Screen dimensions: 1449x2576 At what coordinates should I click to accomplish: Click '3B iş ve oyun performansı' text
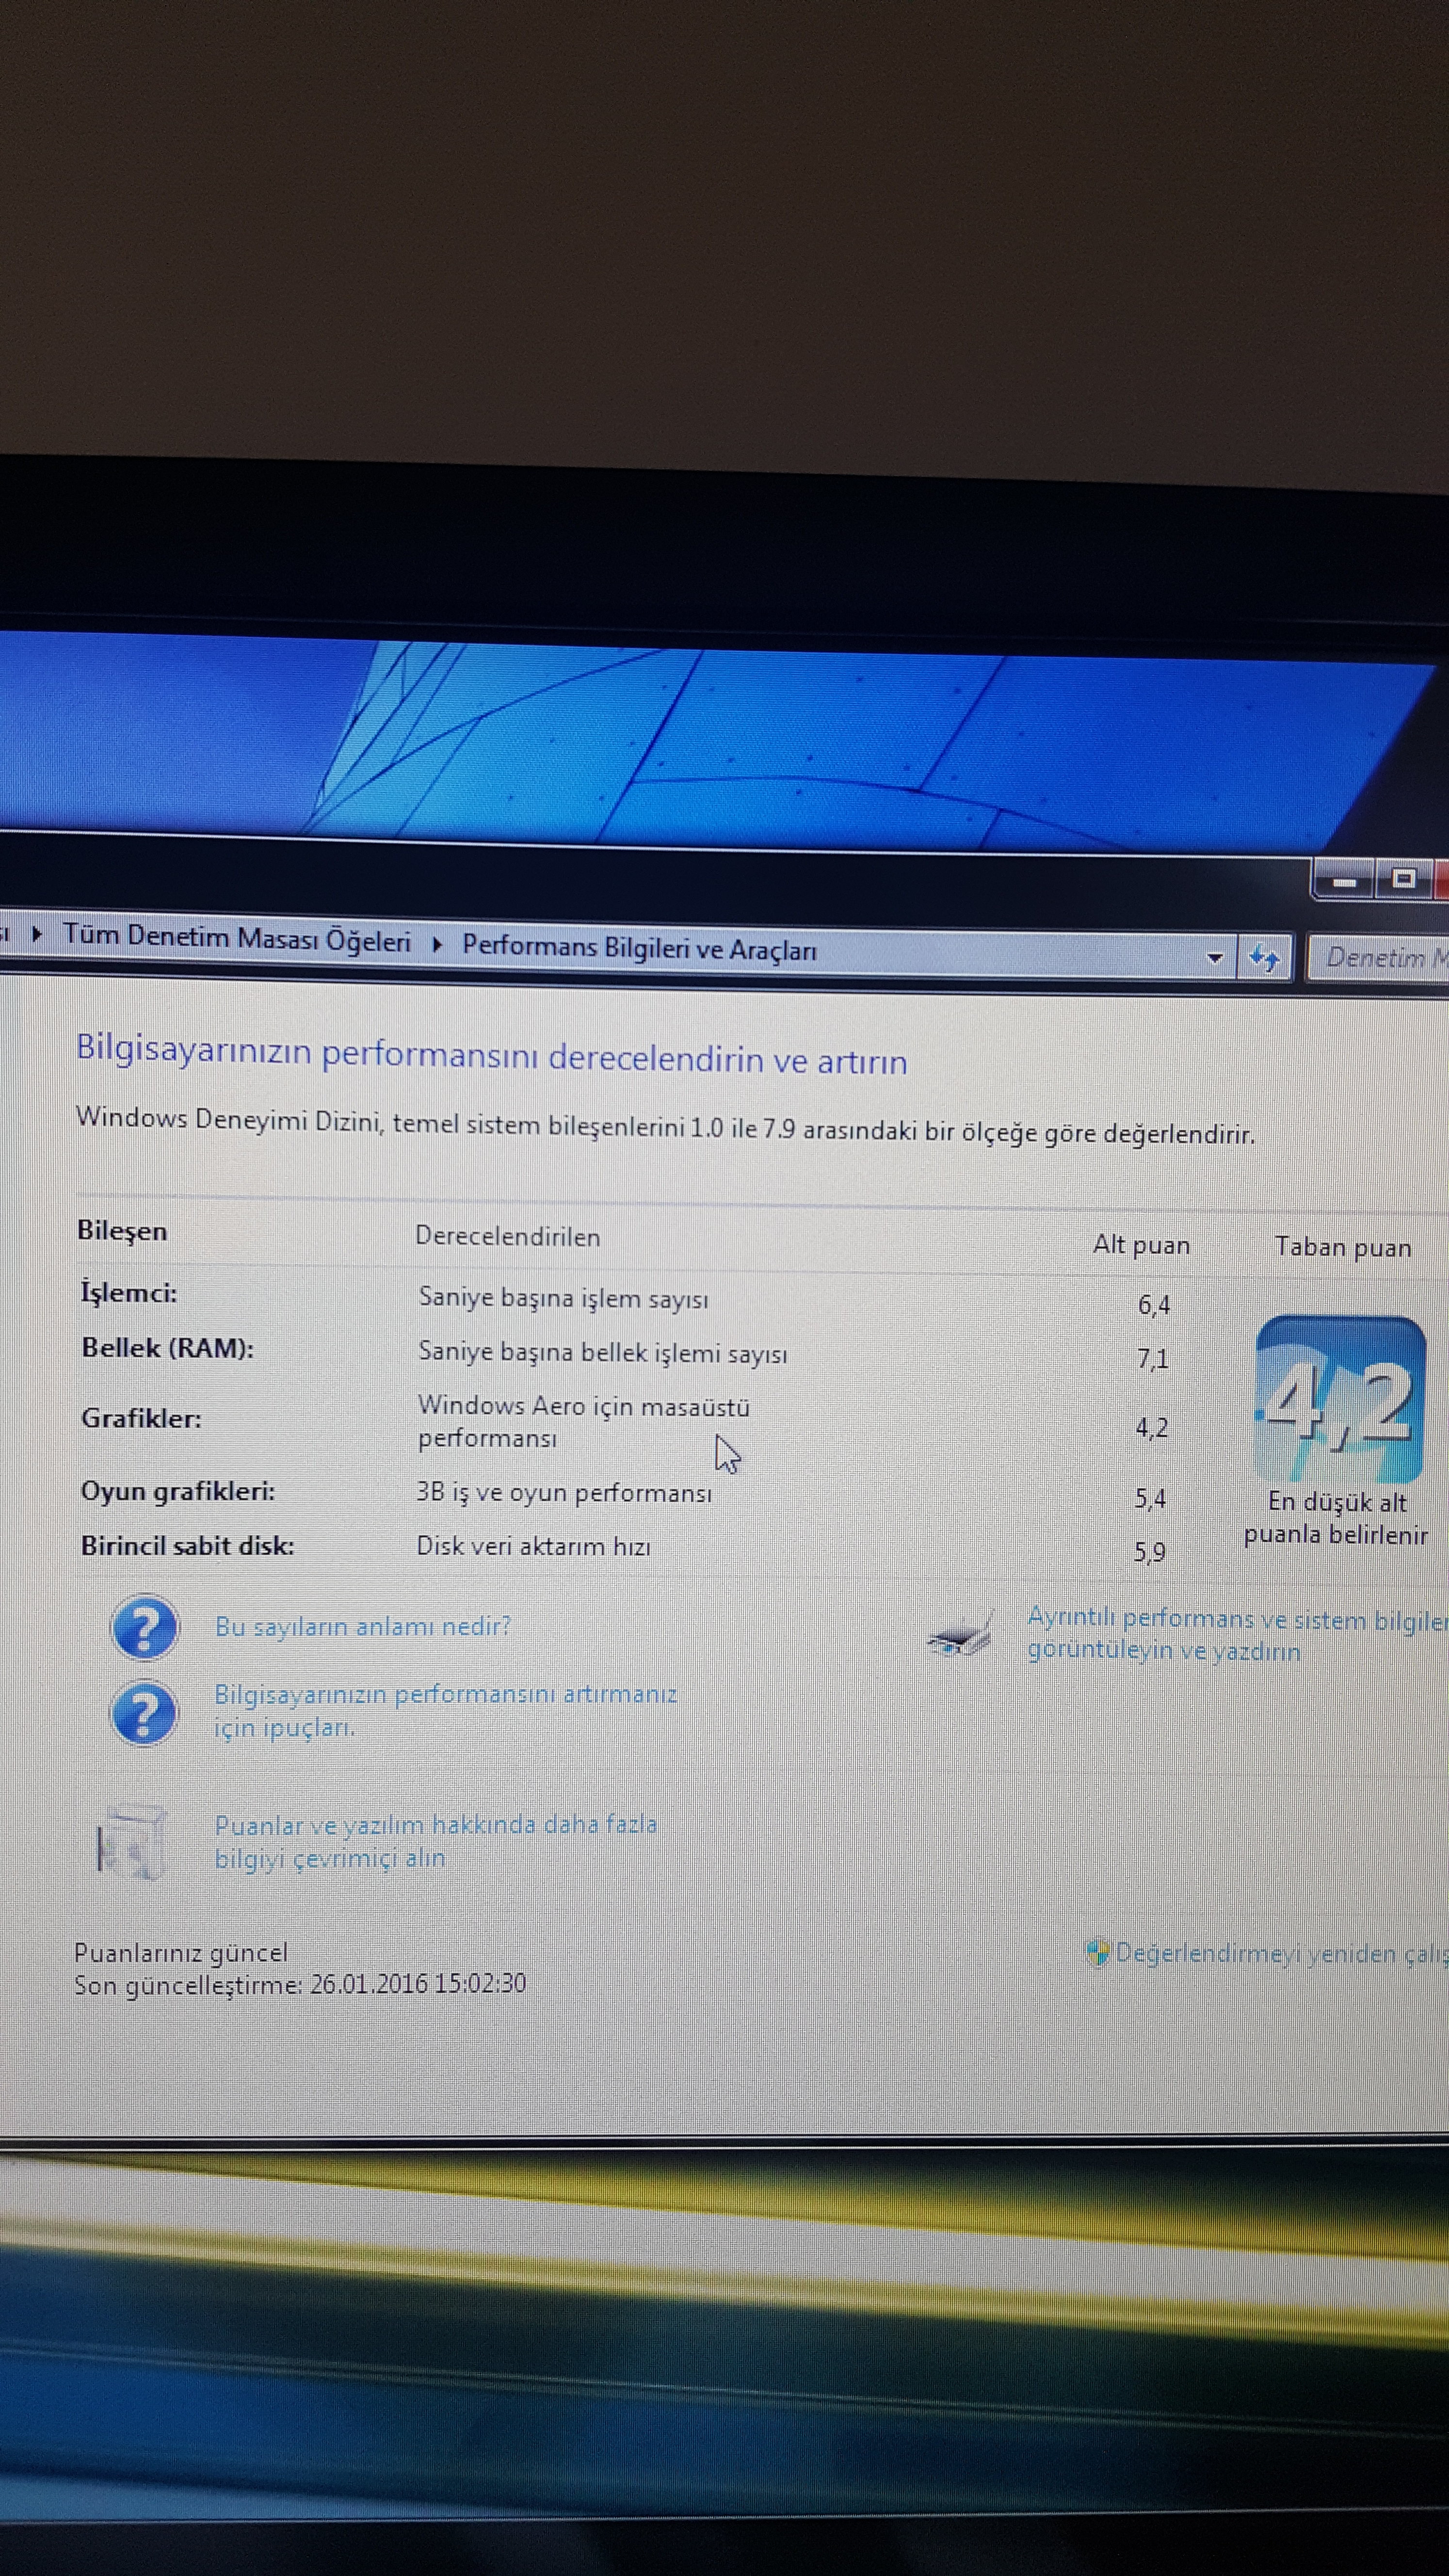click(564, 1493)
